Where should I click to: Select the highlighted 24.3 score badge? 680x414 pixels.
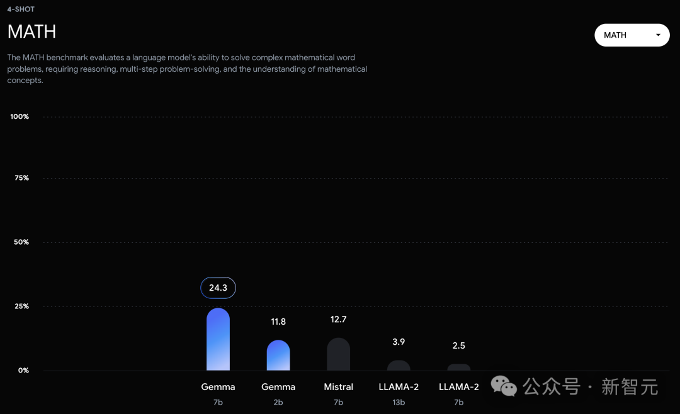(x=218, y=288)
